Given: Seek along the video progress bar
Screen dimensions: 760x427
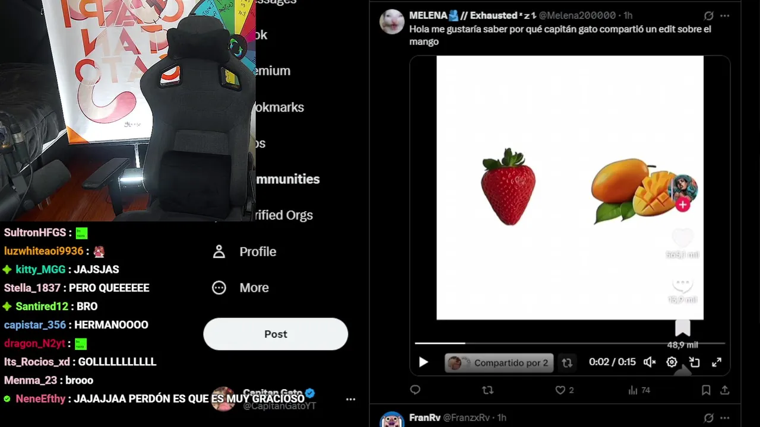Looking at the screenshot, I should (570, 343).
